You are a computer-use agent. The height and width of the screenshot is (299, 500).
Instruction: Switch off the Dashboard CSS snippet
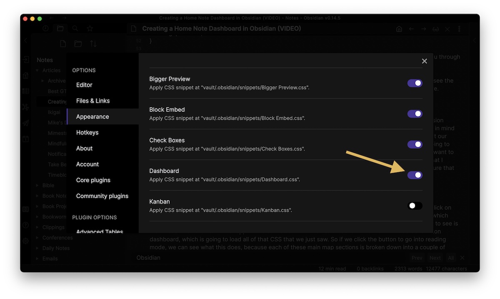(x=415, y=175)
